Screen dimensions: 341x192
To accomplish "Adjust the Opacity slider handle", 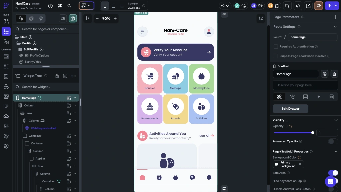I will 312,133.
